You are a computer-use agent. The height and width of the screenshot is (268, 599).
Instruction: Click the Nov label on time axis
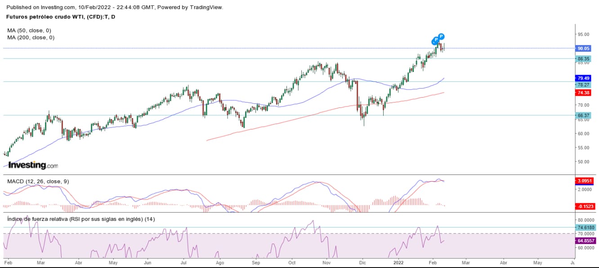[327, 262]
